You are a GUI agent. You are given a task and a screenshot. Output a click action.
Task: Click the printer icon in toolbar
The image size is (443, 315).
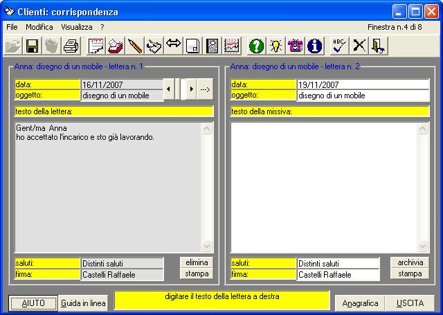71,46
